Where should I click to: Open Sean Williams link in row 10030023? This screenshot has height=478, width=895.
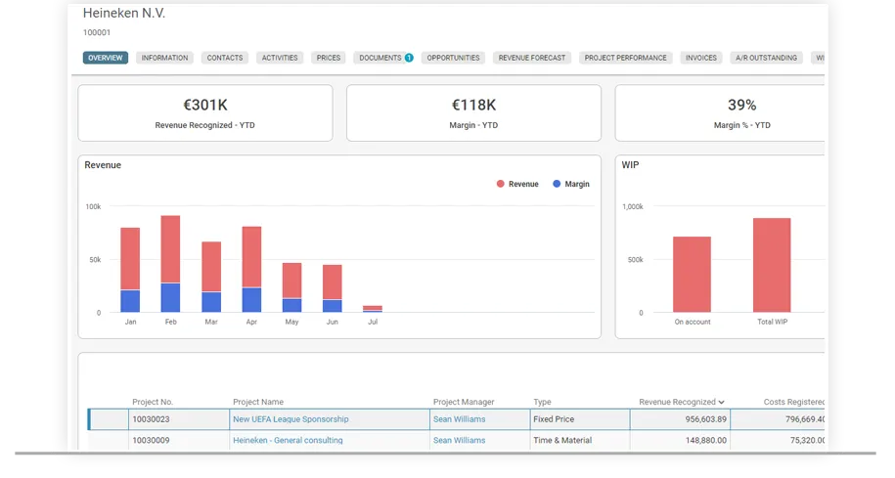click(x=459, y=419)
